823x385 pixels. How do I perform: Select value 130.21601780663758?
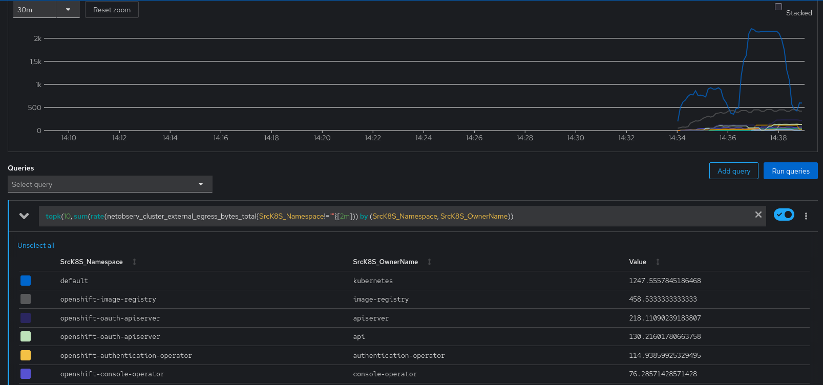click(665, 336)
